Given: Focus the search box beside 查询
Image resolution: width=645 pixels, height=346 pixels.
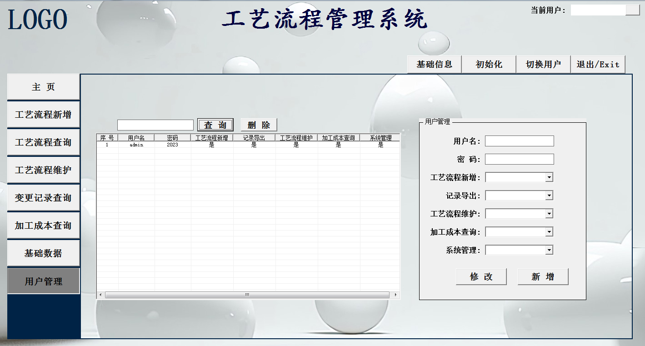Looking at the screenshot, I should (x=155, y=125).
